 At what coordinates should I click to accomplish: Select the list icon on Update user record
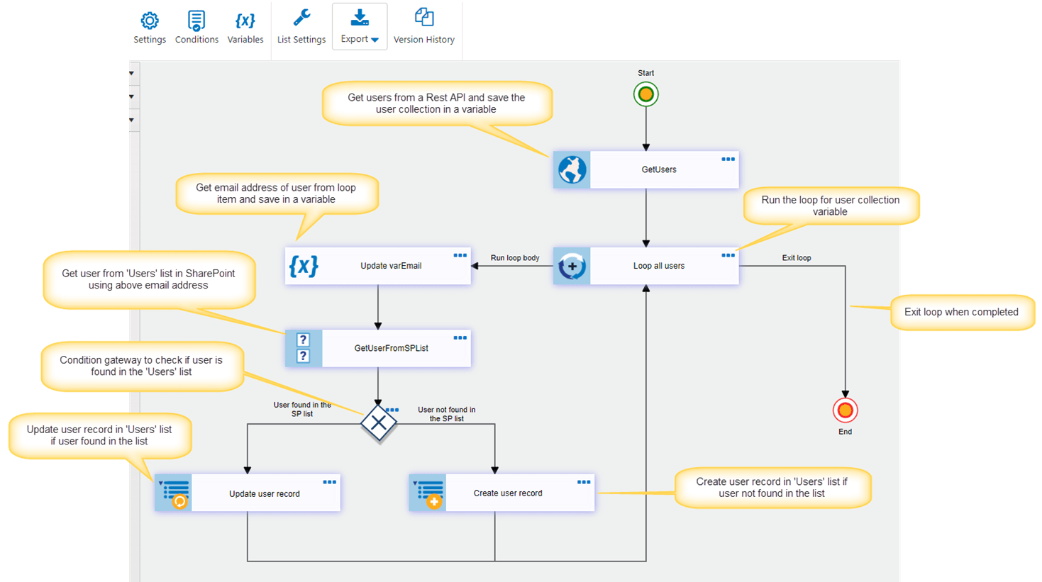pos(173,492)
